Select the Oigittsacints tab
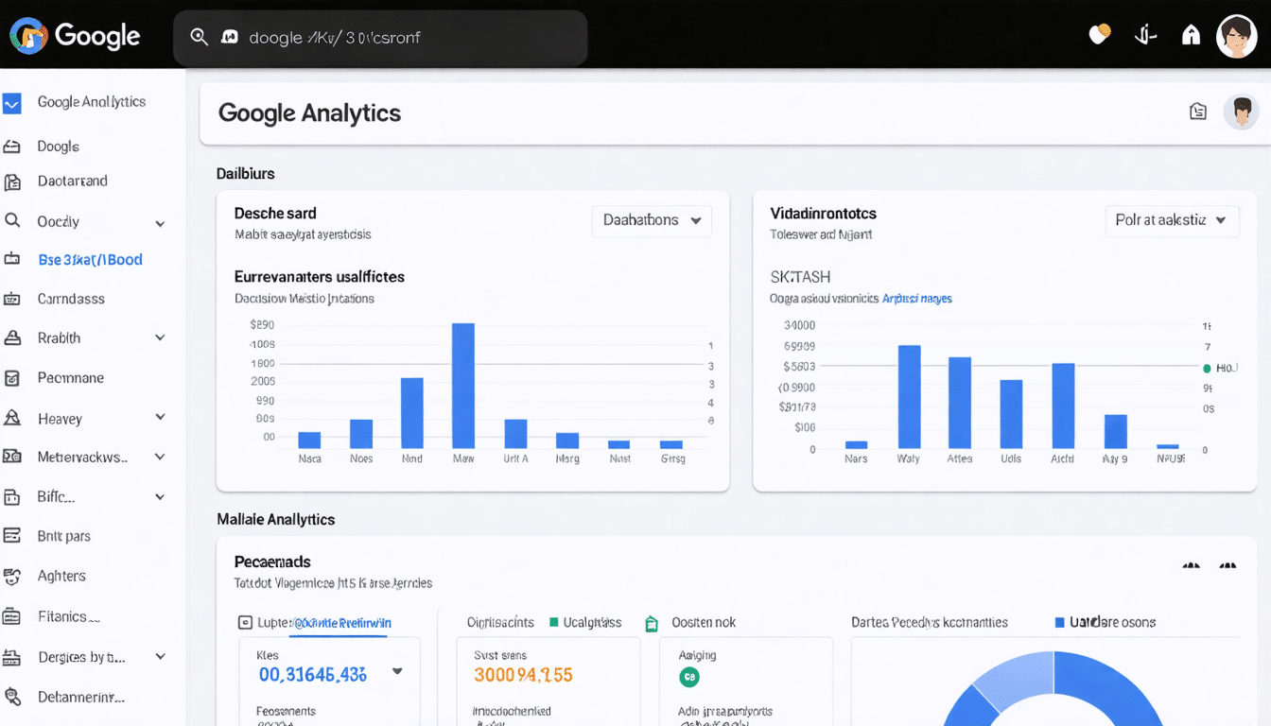 [x=500, y=623]
